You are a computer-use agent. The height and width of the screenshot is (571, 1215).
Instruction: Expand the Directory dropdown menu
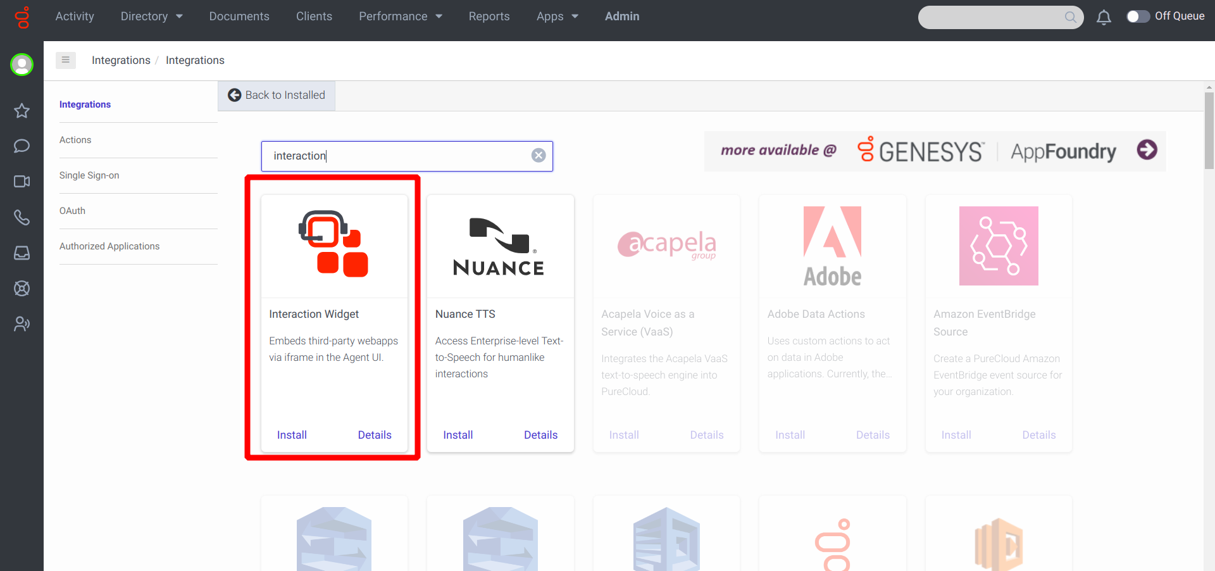tap(151, 16)
